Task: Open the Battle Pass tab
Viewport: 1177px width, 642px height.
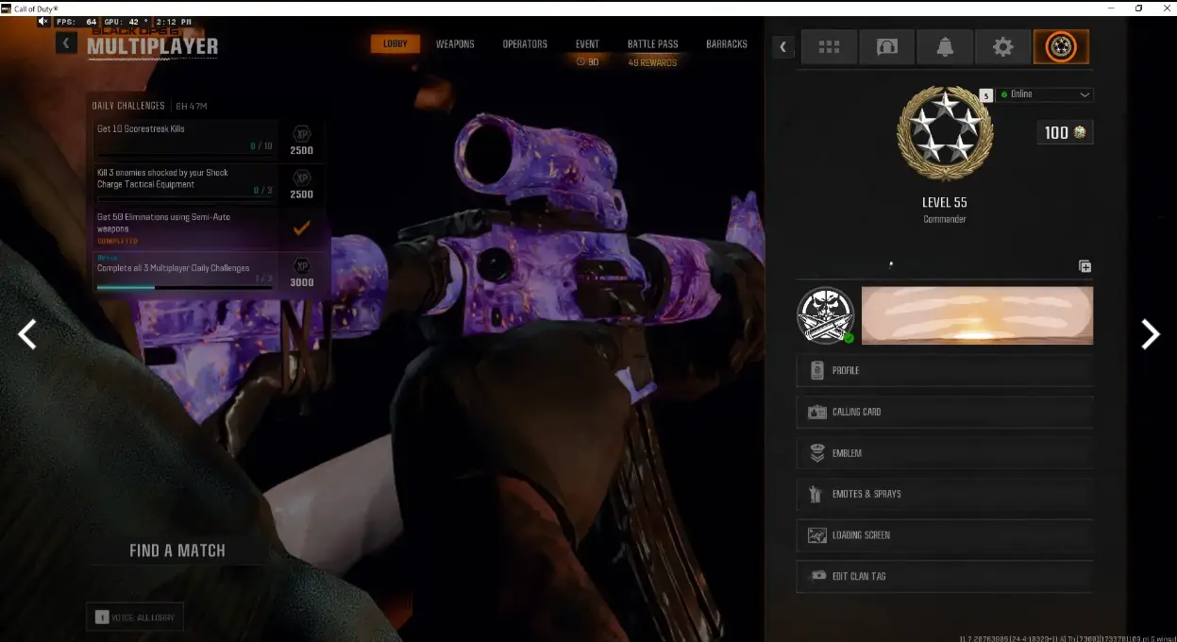Action: (x=652, y=44)
